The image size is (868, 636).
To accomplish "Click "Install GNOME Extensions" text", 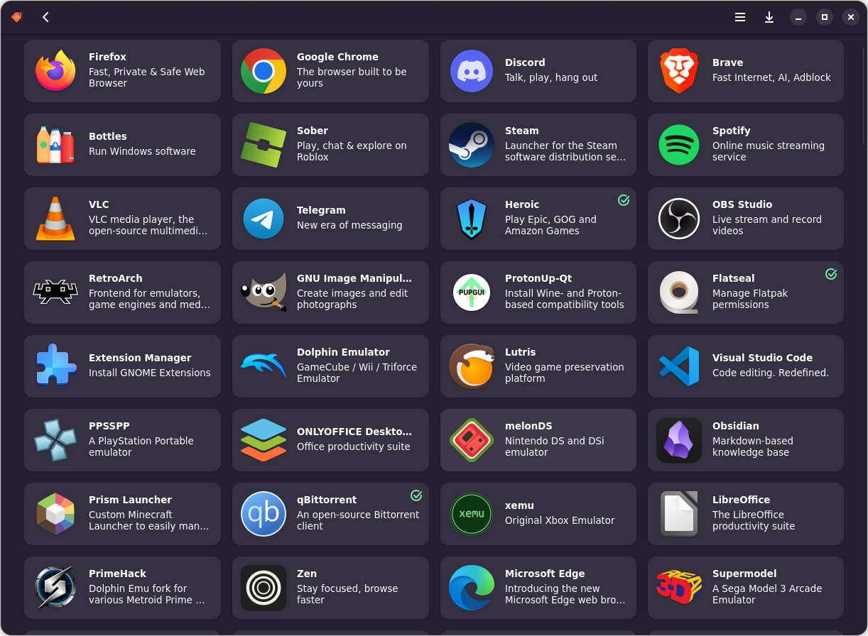I will pos(150,373).
